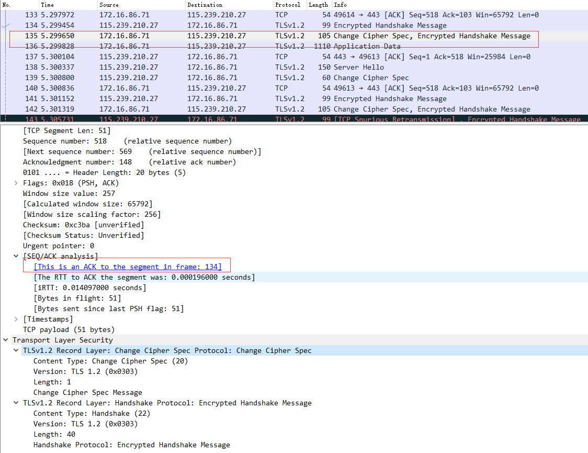Select packet 141 Encrypted Handshake Message

click(294, 98)
